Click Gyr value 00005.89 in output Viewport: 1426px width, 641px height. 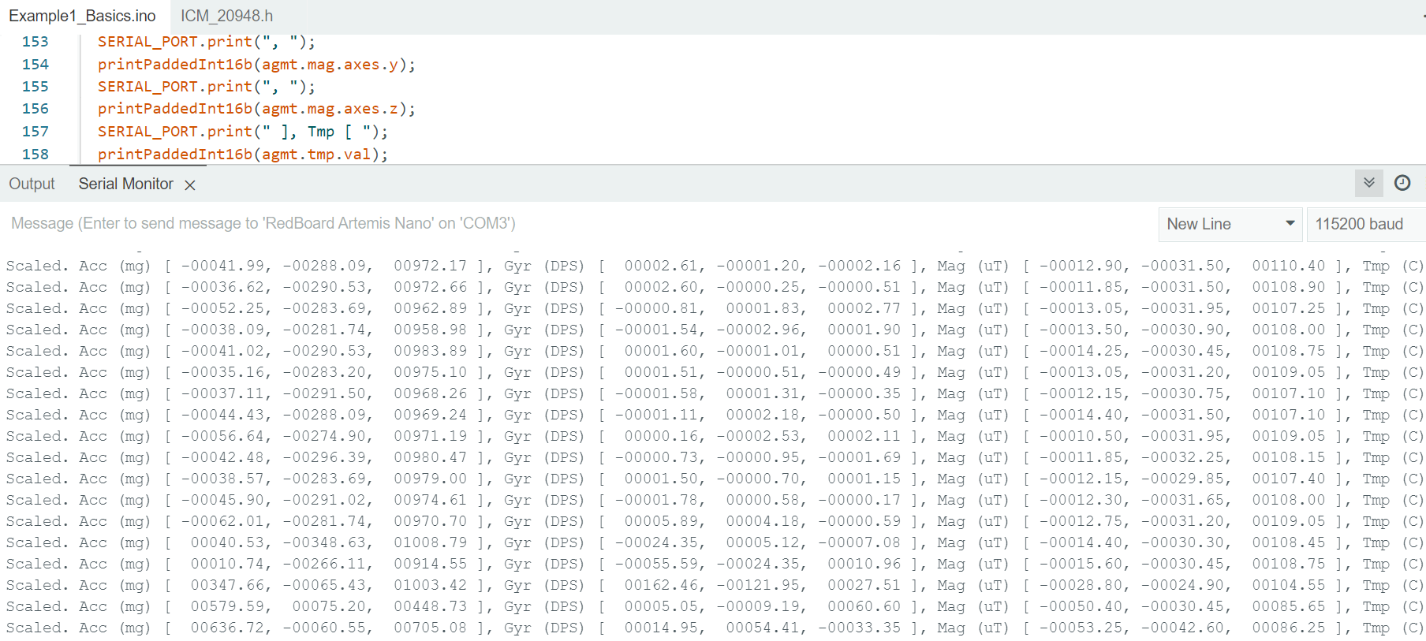[x=661, y=522]
